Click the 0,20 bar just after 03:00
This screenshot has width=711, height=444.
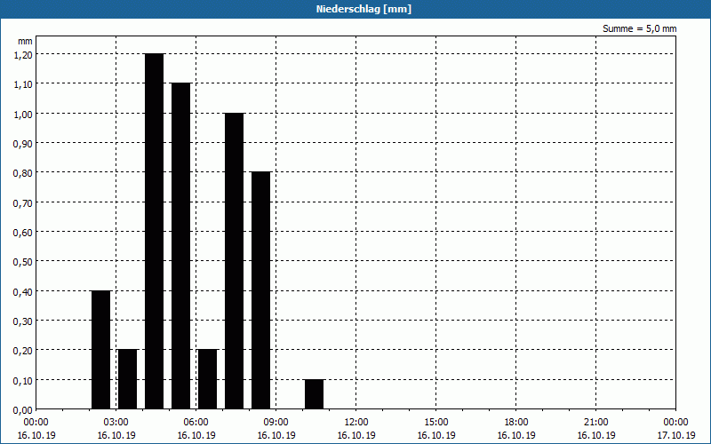127,378
